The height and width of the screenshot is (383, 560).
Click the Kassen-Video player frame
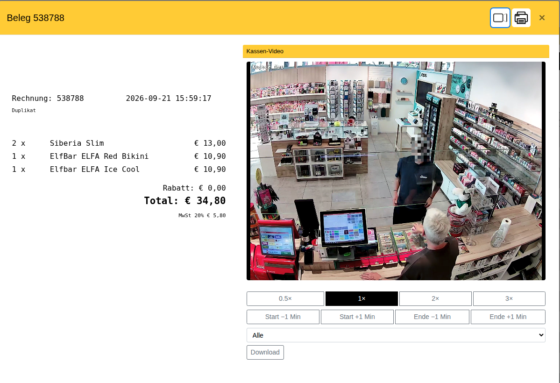(x=396, y=171)
